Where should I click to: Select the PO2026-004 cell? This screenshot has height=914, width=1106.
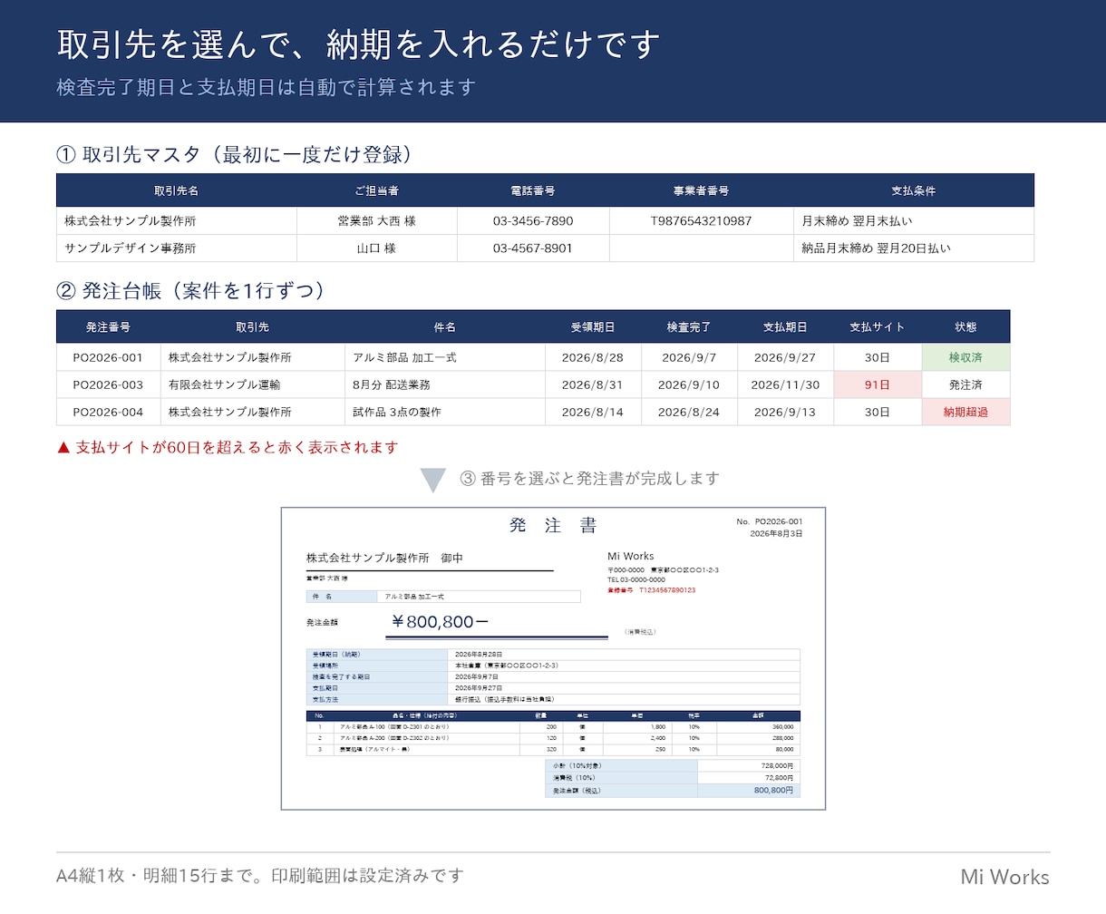[109, 412]
